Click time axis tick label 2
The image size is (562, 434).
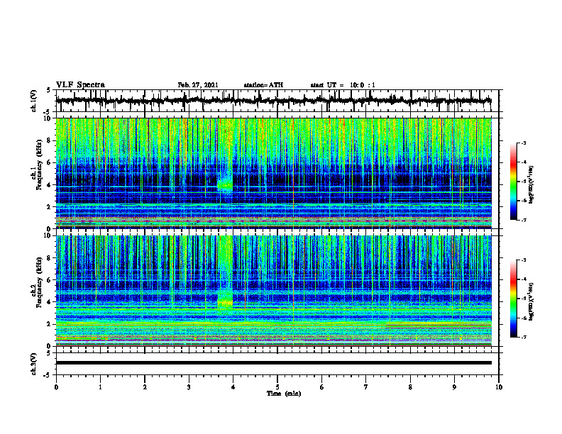pos(145,387)
